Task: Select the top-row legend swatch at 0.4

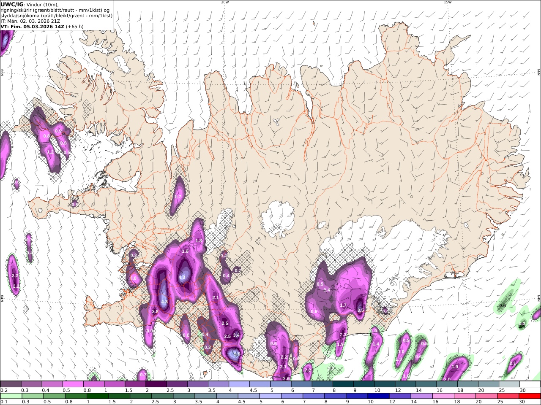Action: click(52, 384)
